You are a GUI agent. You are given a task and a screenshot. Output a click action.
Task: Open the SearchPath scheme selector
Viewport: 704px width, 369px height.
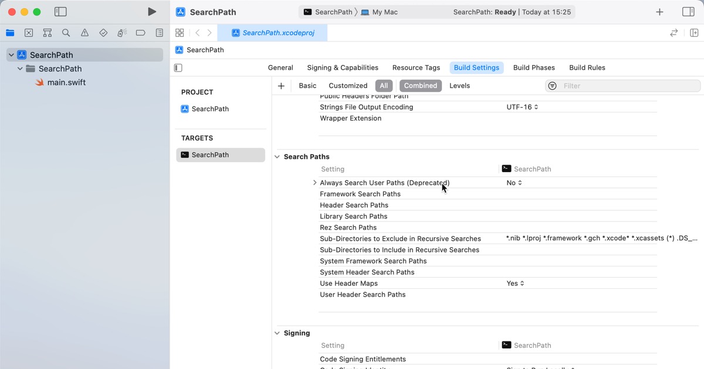pos(328,12)
